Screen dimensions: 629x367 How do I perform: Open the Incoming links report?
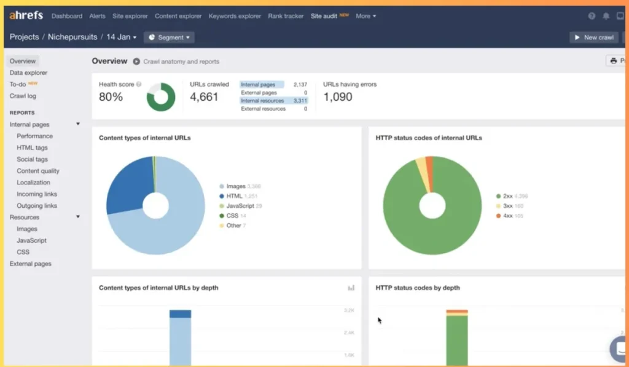point(37,194)
